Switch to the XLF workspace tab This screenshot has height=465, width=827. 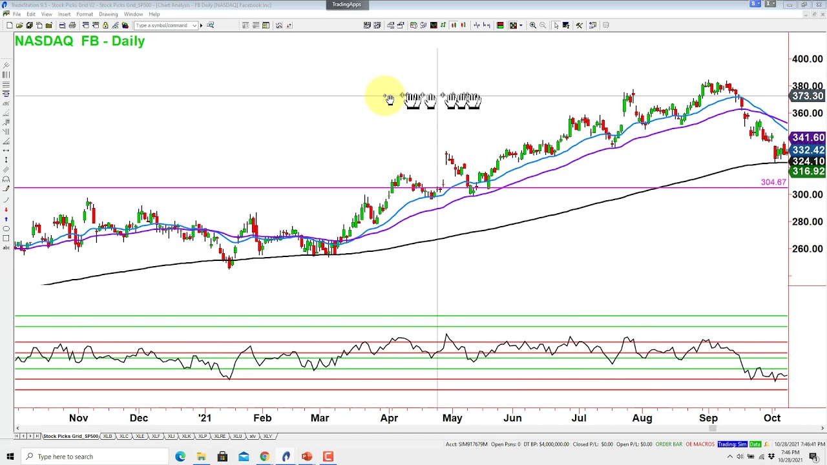click(x=156, y=436)
